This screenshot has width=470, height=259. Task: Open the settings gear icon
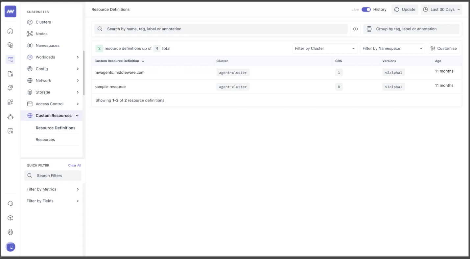[11, 232]
